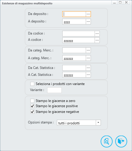Click the A deposito zzzz field

[x=74, y=22]
